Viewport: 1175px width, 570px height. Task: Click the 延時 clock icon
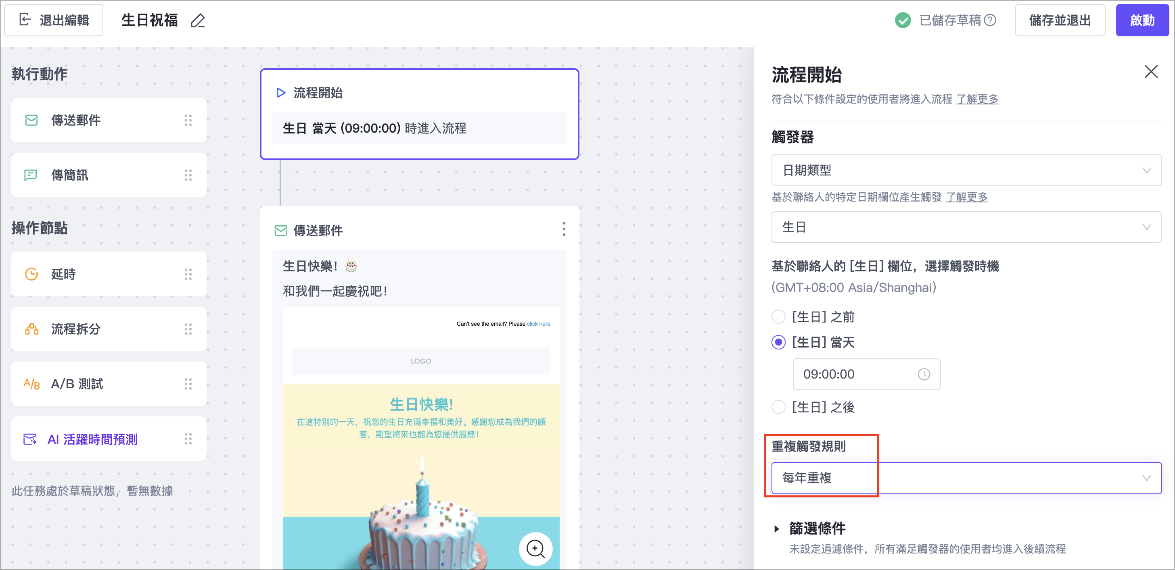pyautogui.click(x=31, y=274)
